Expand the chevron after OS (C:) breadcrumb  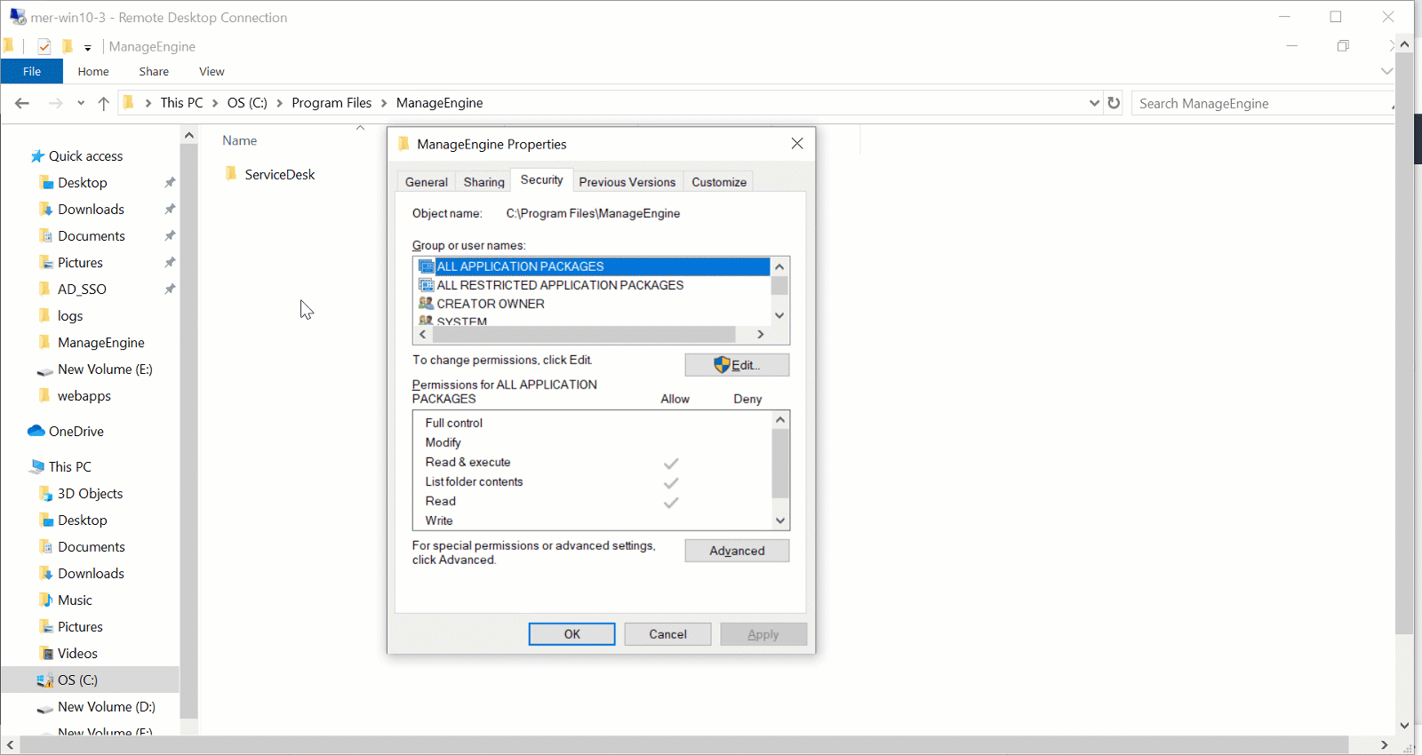click(x=280, y=103)
